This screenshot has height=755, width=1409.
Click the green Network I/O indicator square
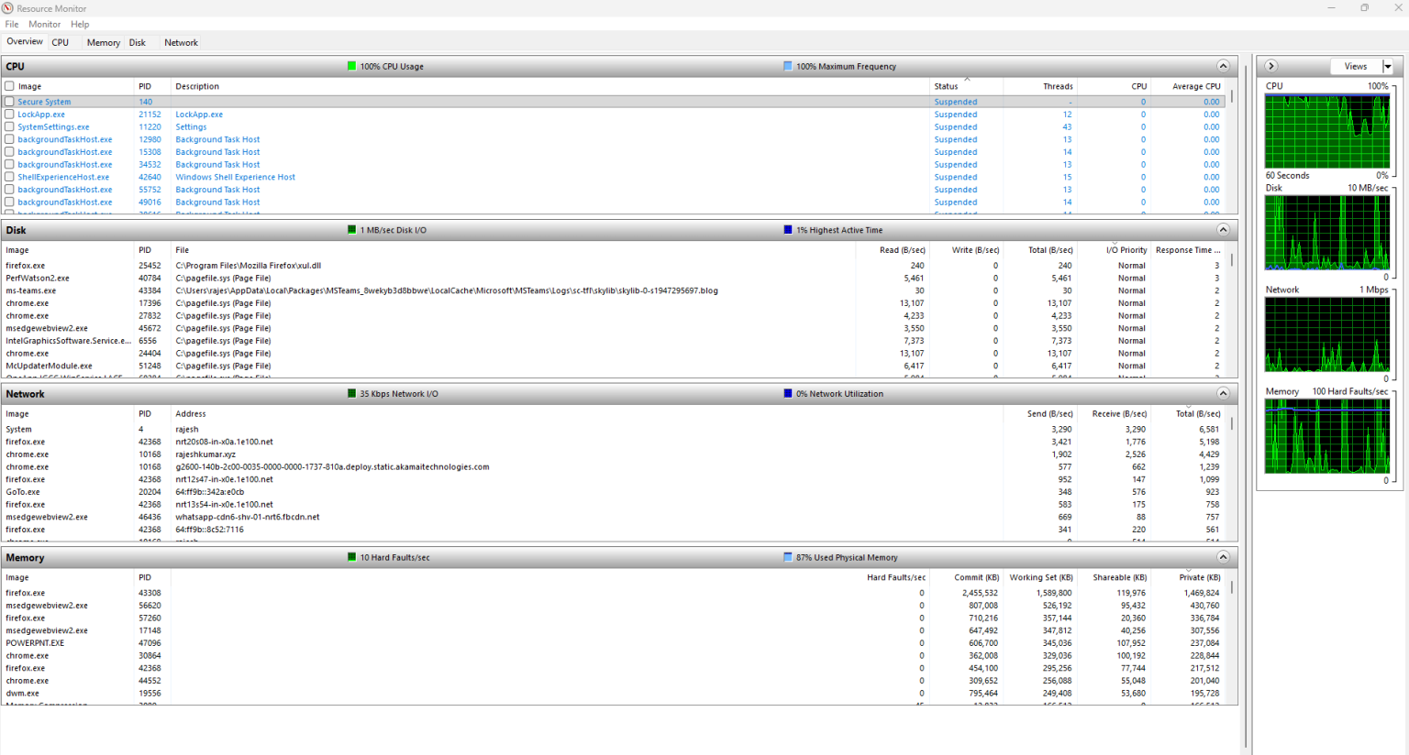point(351,394)
